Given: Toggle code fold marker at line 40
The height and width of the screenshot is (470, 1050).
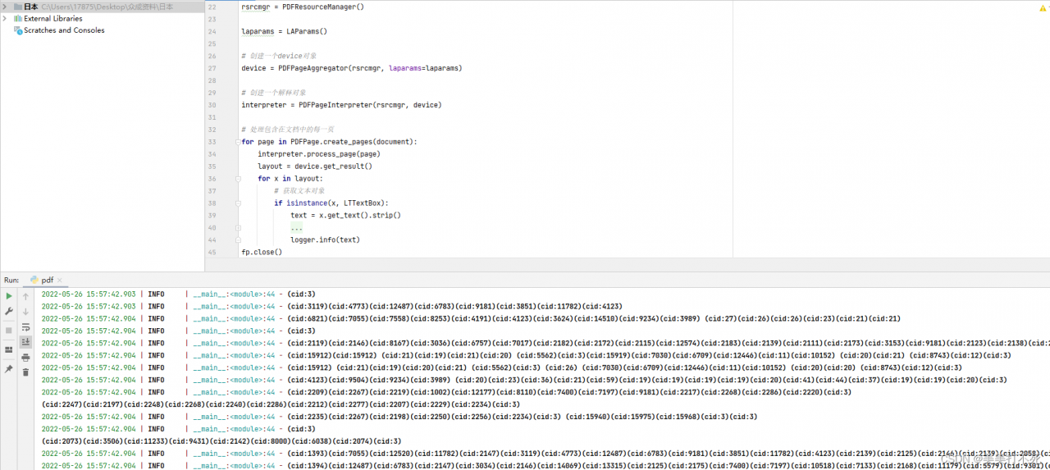Looking at the screenshot, I should click(x=236, y=227).
